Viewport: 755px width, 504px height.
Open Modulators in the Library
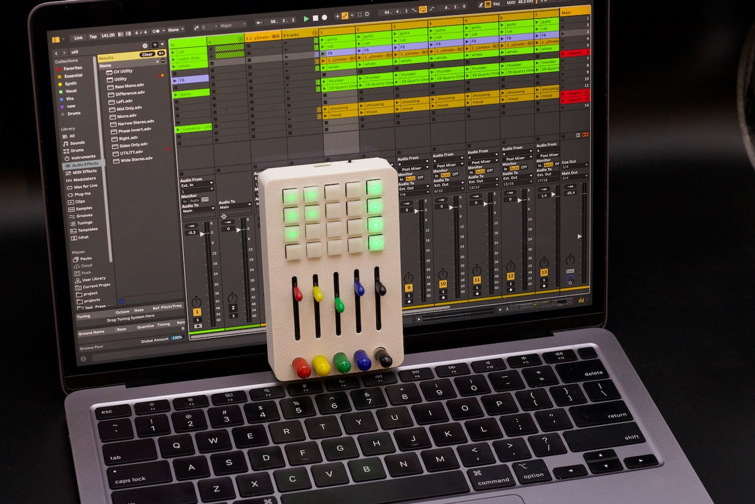point(81,179)
